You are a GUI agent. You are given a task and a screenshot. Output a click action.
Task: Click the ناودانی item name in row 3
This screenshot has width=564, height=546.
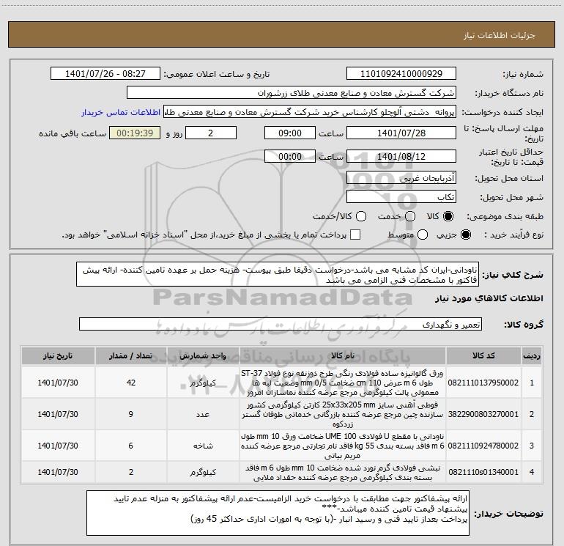tap(343, 446)
